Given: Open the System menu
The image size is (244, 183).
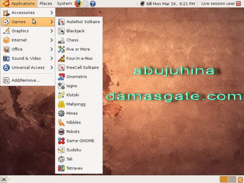Looking at the screenshot, I should pyautogui.click(x=64, y=4).
